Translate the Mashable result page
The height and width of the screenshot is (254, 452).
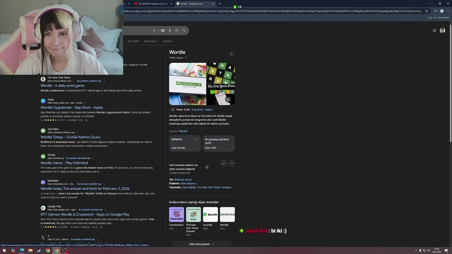pyautogui.click(x=89, y=184)
